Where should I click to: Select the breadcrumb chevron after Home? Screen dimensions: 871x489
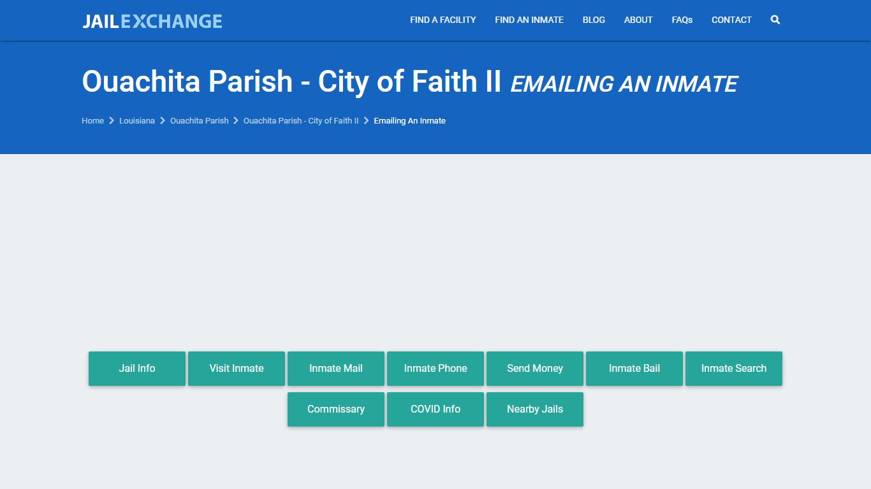(x=111, y=120)
